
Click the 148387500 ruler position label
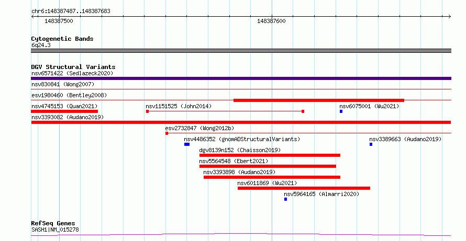click(59, 21)
